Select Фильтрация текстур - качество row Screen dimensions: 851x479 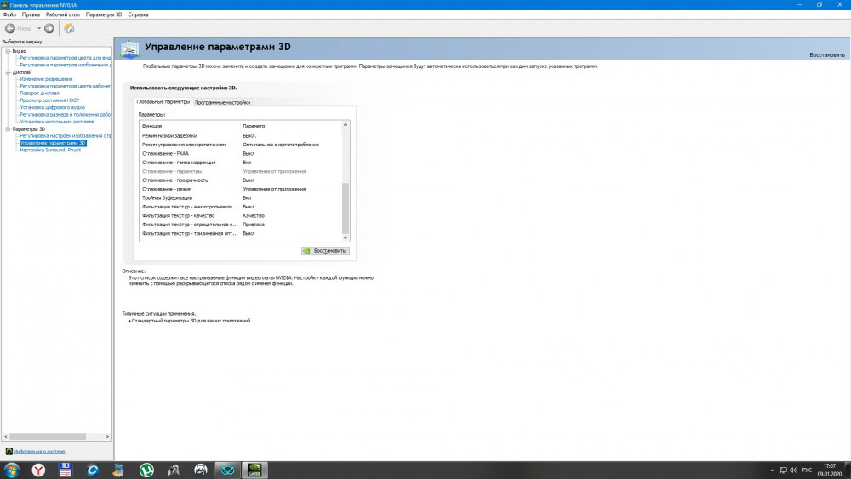pos(241,216)
